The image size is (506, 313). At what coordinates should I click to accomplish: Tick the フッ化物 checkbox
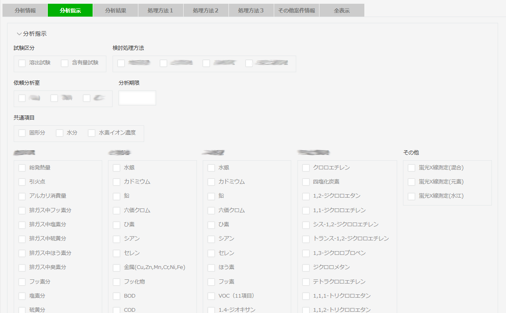117,282
